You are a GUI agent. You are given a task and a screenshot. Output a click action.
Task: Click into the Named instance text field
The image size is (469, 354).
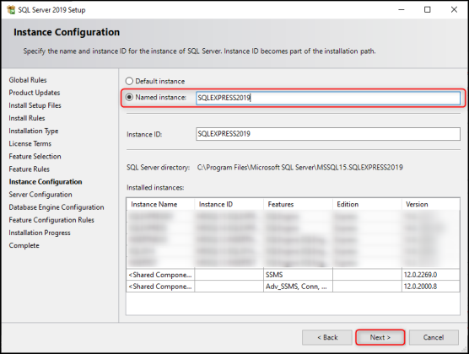click(328, 98)
